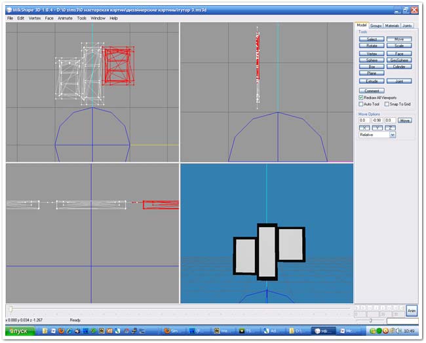Enable the Auto Tool checkbox

(x=361, y=104)
